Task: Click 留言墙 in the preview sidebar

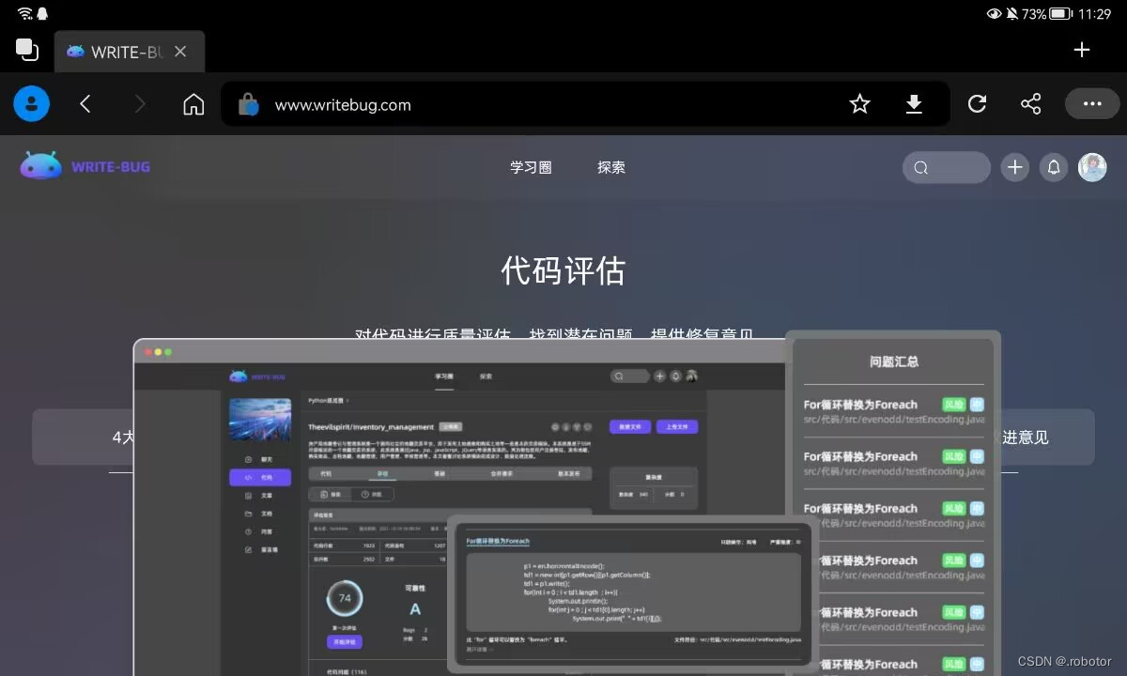Action: tap(262, 549)
